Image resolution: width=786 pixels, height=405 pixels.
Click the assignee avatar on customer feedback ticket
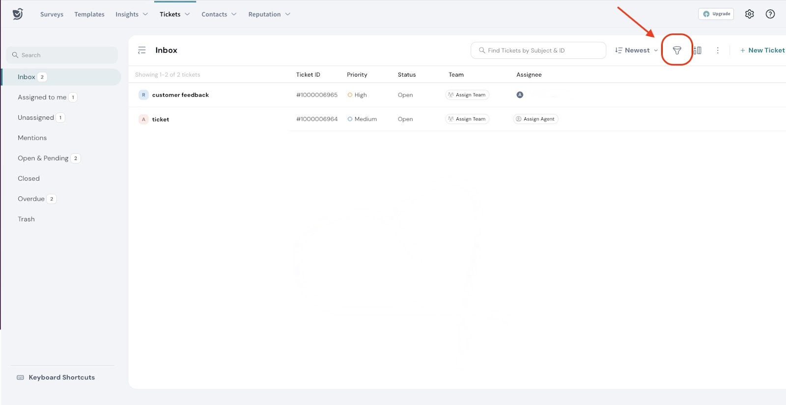pos(520,95)
